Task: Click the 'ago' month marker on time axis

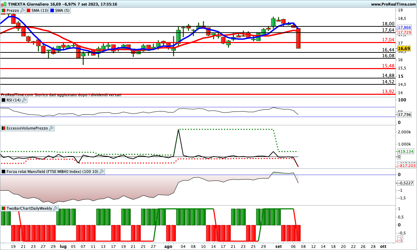Action: 168,246
